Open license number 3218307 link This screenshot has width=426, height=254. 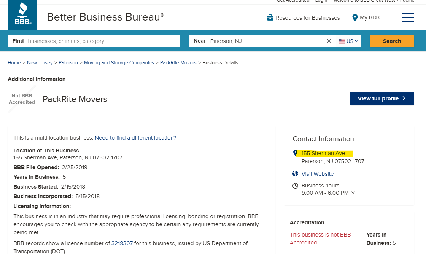click(122, 243)
